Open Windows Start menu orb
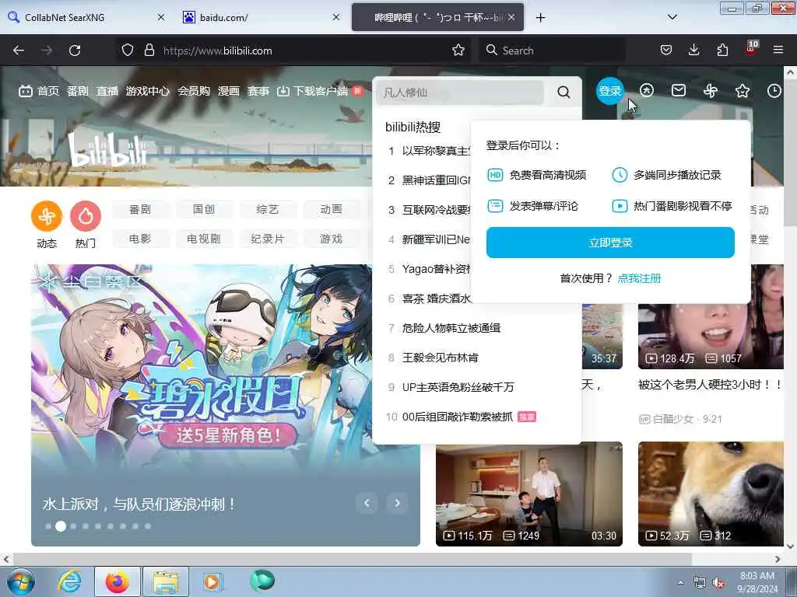 click(x=21, y=581)
